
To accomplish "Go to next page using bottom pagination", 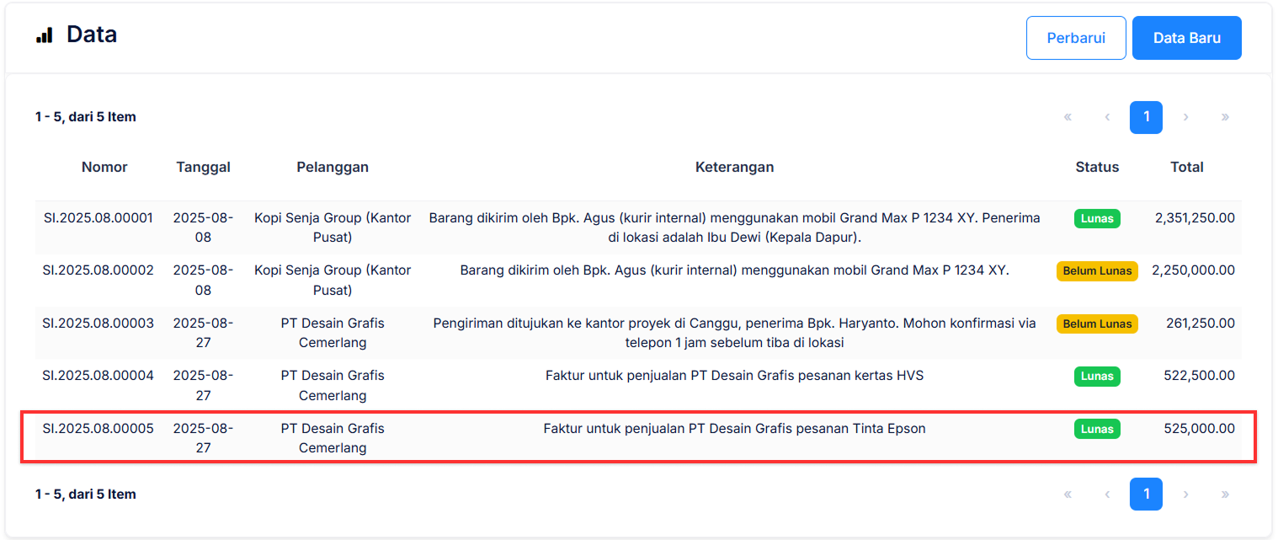I will click(1185, 495).
